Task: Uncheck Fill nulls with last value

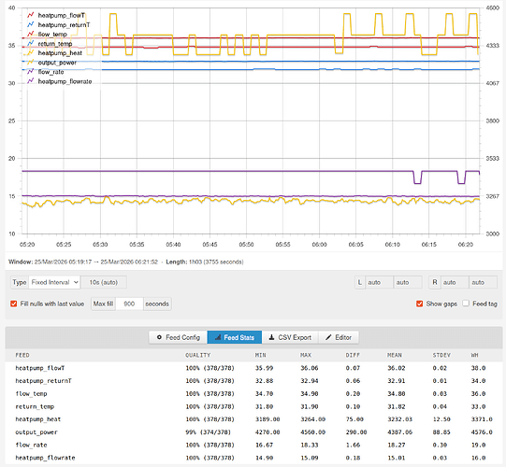Action: coord(13,304)
